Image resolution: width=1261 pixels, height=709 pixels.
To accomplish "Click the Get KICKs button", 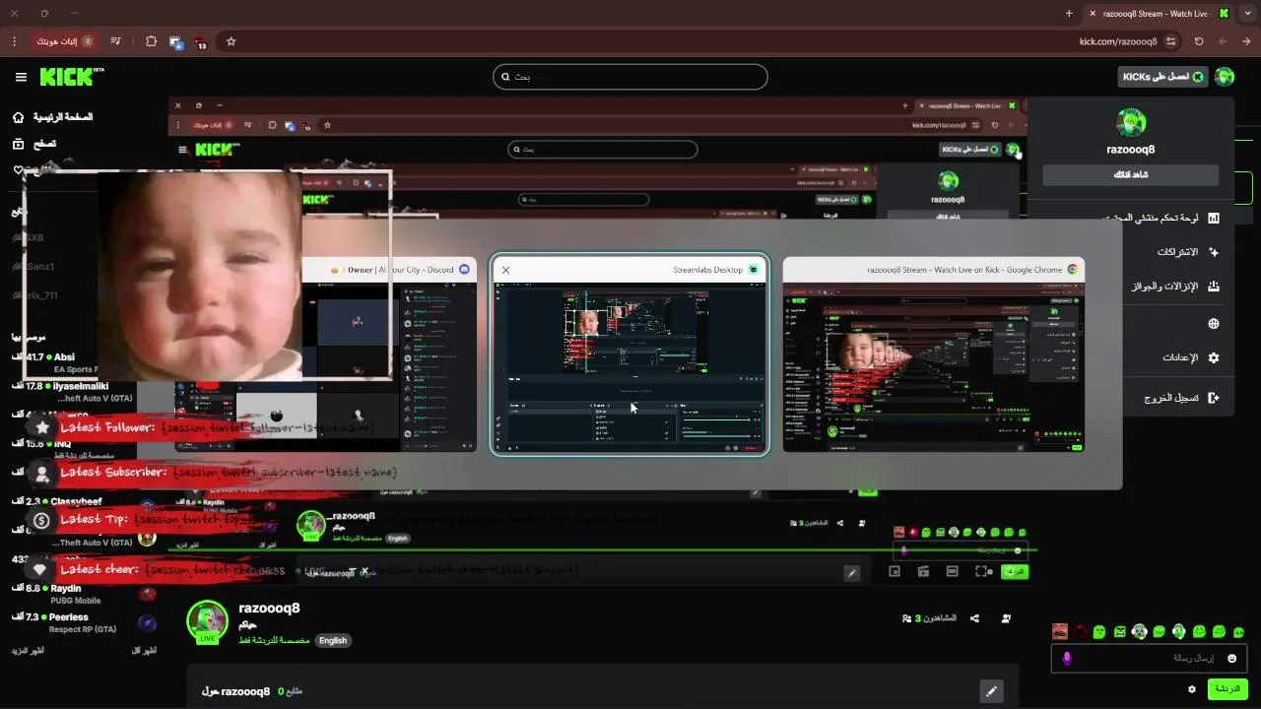I will click(1163, 77).
